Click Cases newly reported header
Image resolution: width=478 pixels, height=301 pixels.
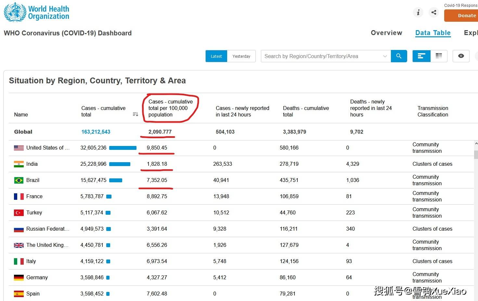pos(242,111)
